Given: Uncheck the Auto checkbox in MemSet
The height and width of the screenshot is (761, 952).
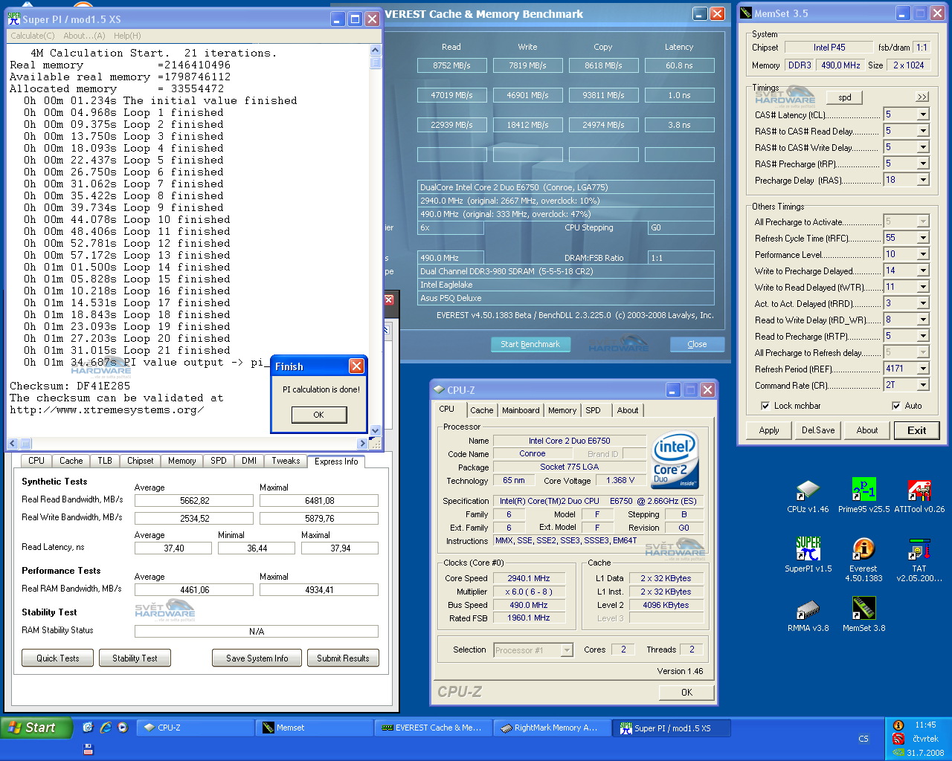Looking at the screenshot, I should (896, 406).
